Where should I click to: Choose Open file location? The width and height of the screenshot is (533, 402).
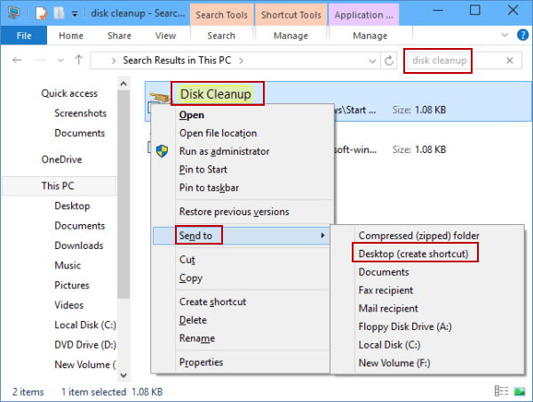point(242,133)
